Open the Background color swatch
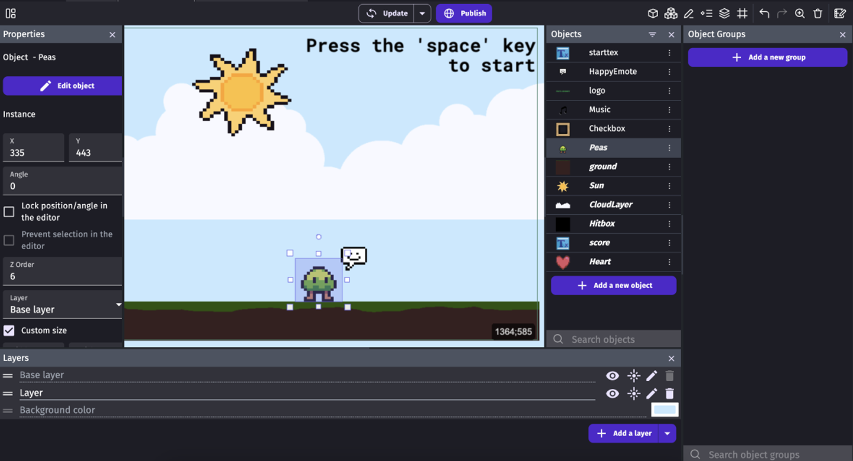 [x=665, y=410]
